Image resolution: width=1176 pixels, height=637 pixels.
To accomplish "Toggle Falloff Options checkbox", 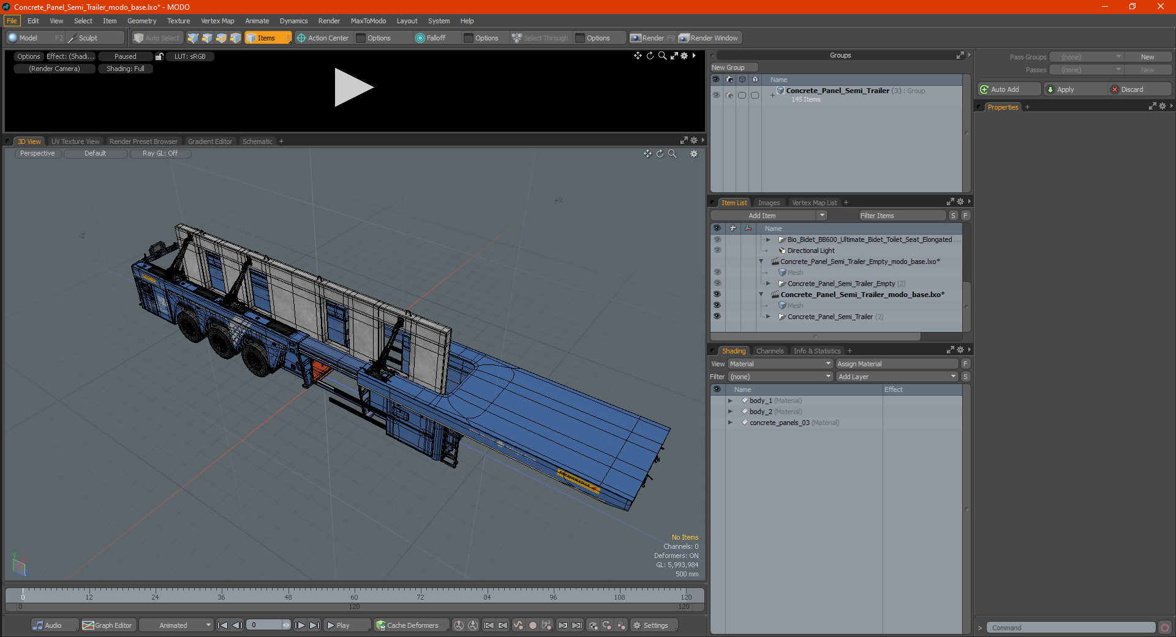I will pos(469,38).
